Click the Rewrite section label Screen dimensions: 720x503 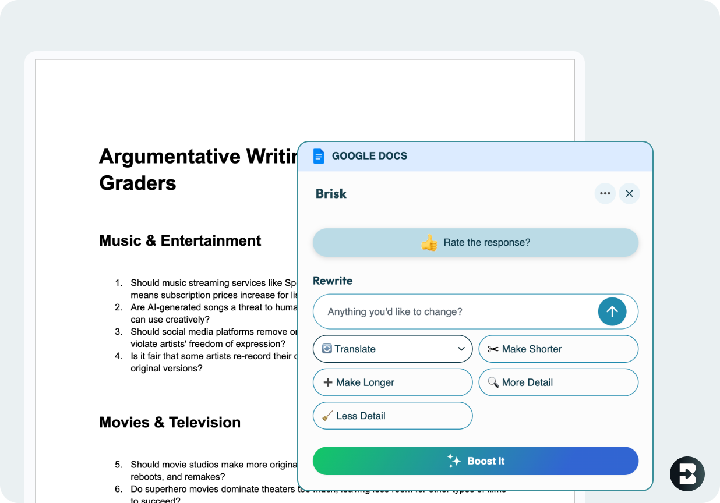point(333,281)
